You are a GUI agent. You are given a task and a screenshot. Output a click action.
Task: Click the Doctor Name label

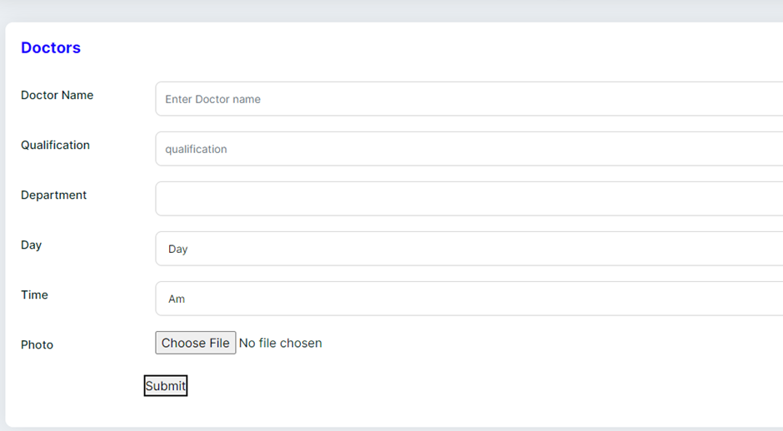[57, 95]
